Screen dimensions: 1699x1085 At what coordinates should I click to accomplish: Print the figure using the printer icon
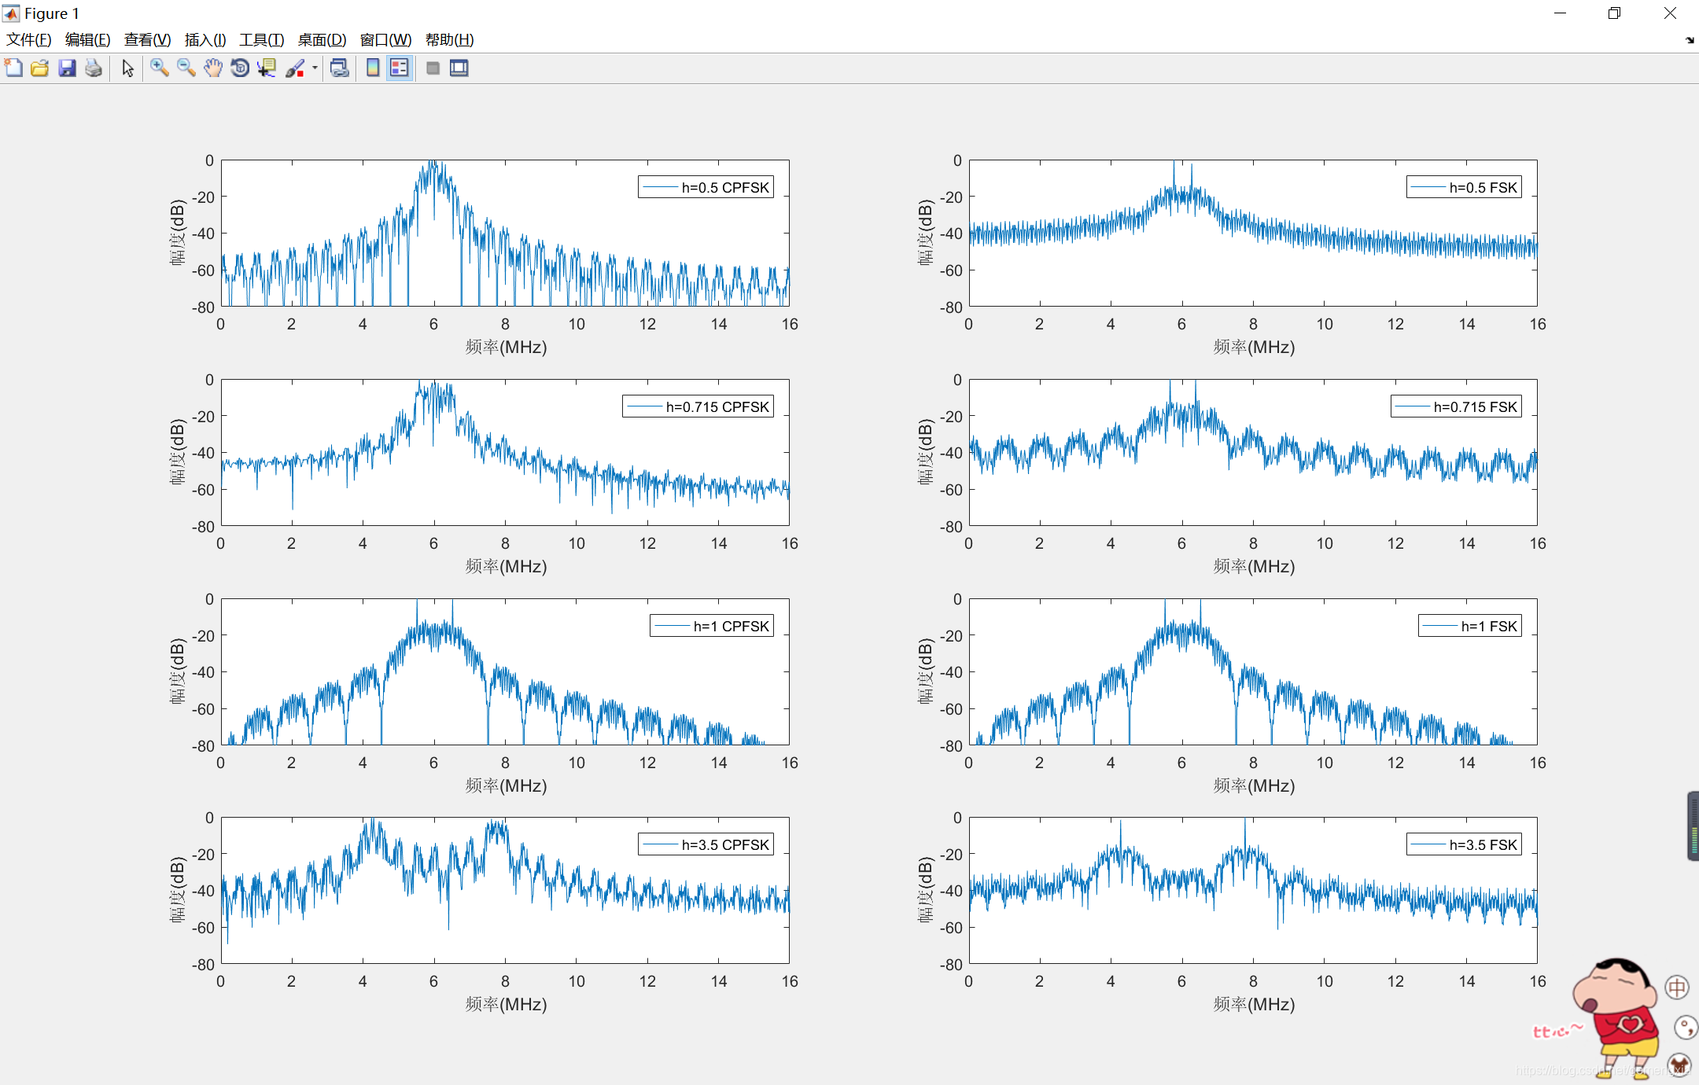pyautogui.click(x=94, y=68)
